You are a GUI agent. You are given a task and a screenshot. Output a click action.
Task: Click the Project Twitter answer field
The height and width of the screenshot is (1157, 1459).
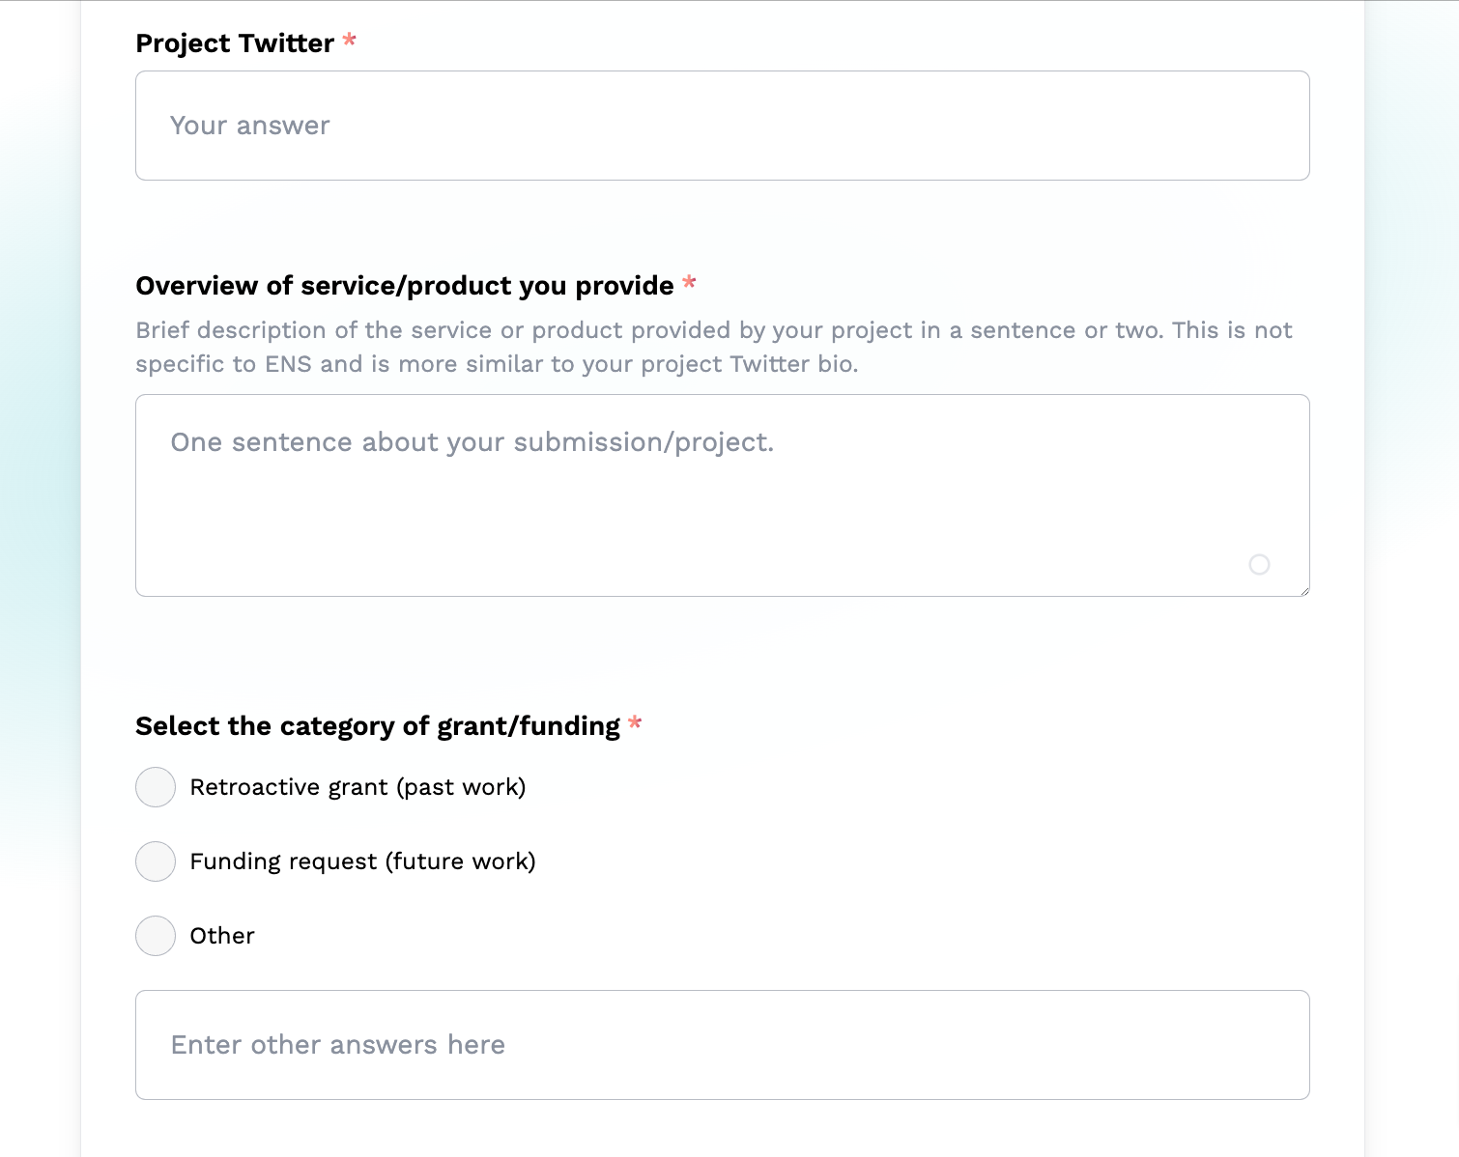[x=723, y=126]
